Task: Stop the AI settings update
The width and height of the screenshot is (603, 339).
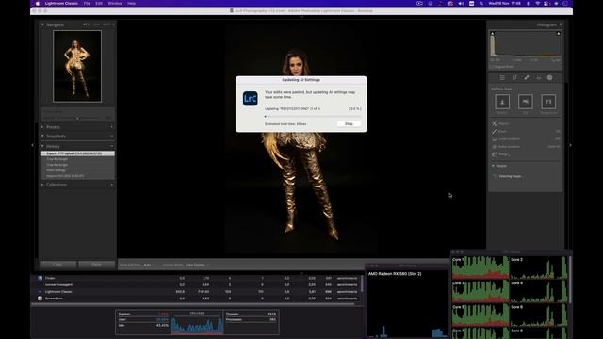Action: point(349,123)
